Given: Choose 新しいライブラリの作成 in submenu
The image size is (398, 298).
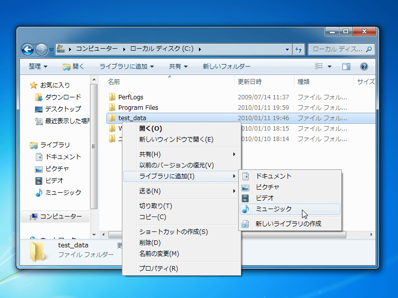Looking at the screenshot, I should pyautogui.click(x=290, y=224).
